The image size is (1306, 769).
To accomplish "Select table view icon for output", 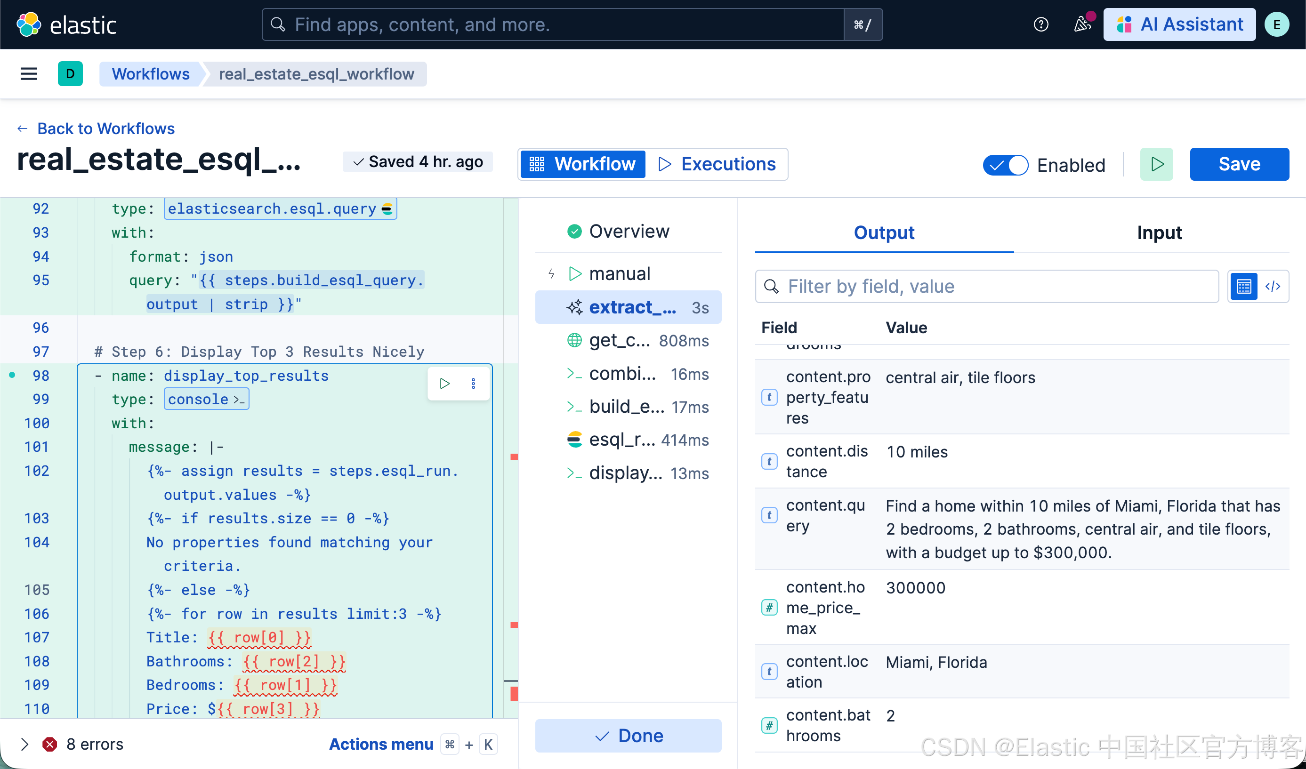I will [1243, 286].
